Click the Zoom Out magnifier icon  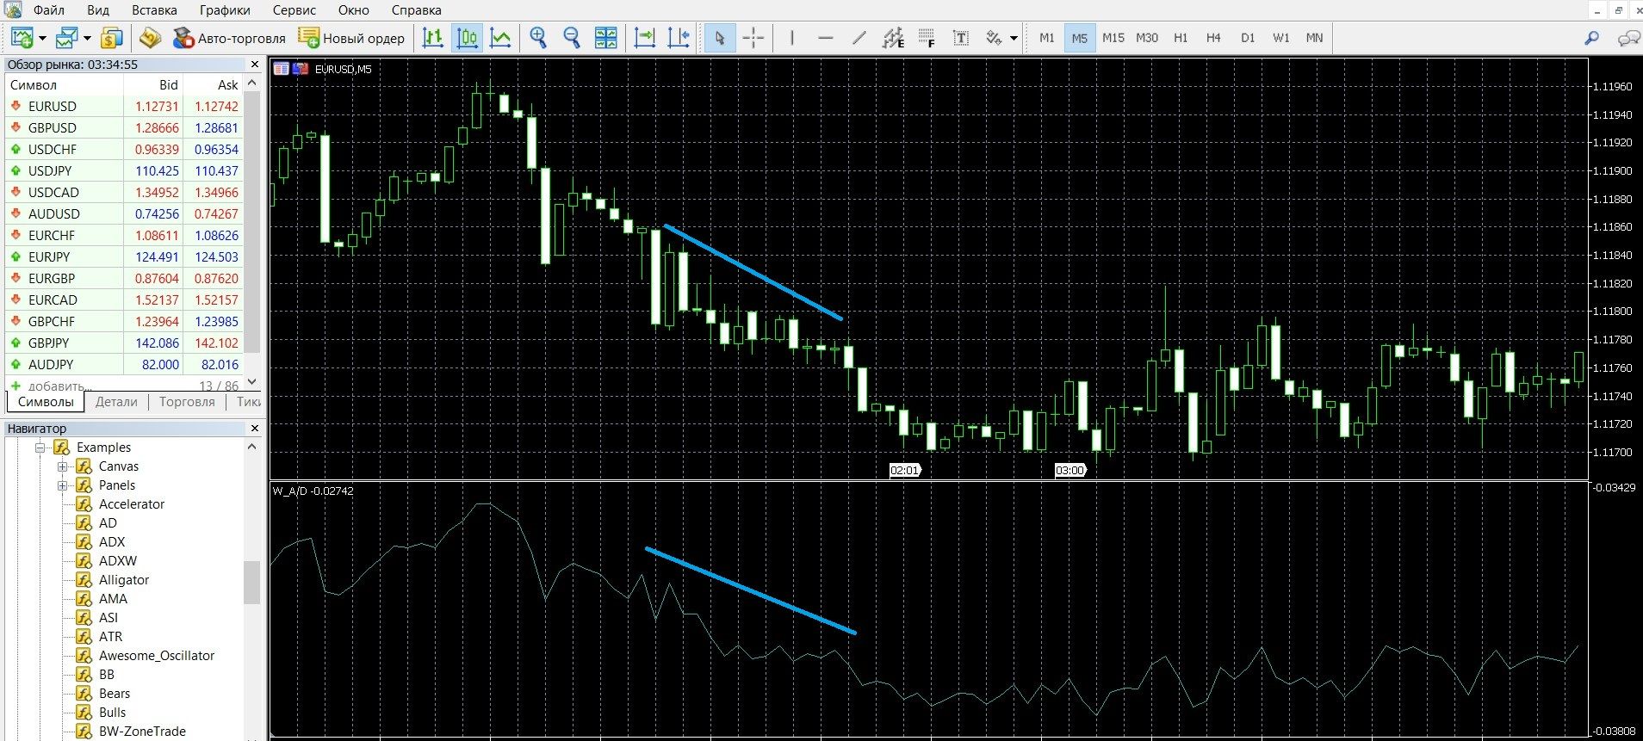572,38
